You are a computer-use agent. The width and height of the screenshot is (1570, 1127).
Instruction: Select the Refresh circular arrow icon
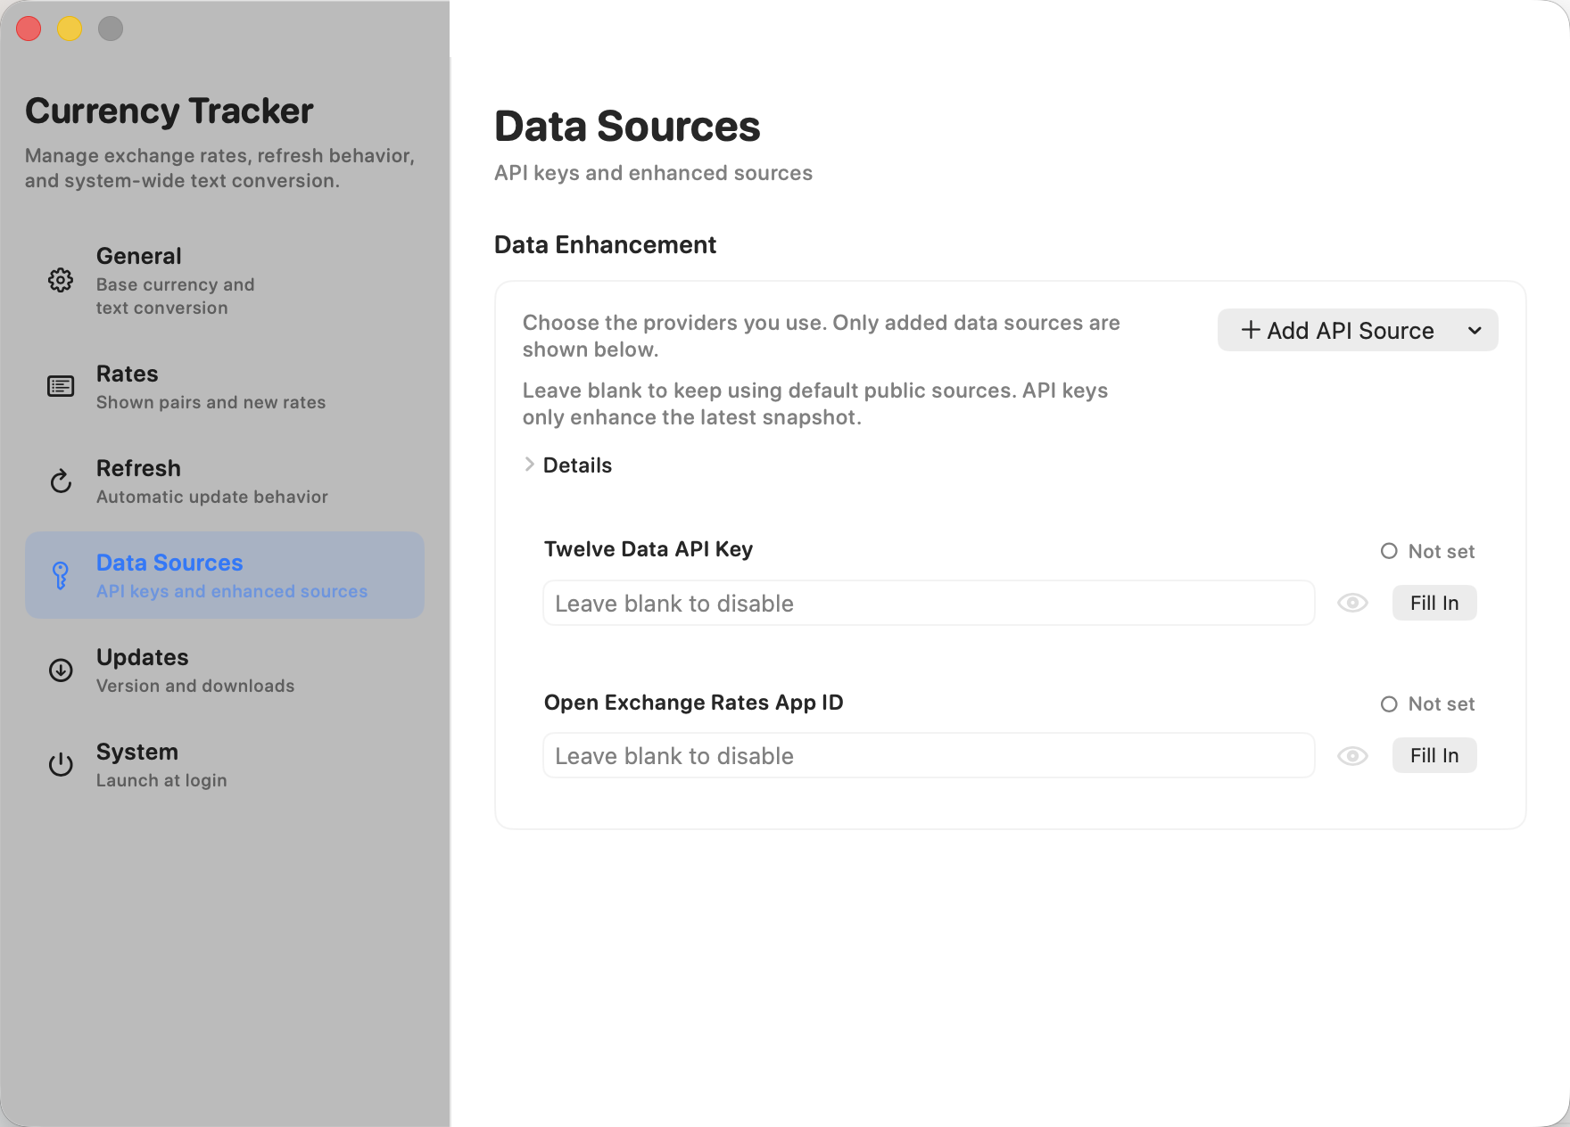tap(60, 481)
